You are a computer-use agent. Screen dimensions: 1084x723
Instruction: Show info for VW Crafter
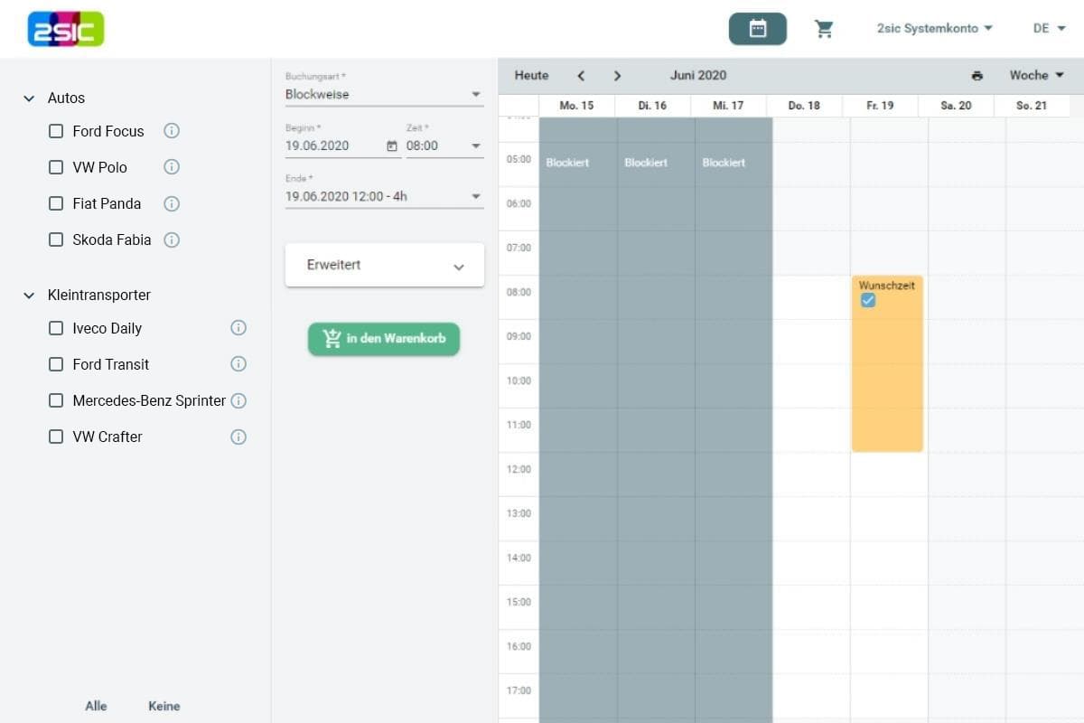click(x=238, y=437)
